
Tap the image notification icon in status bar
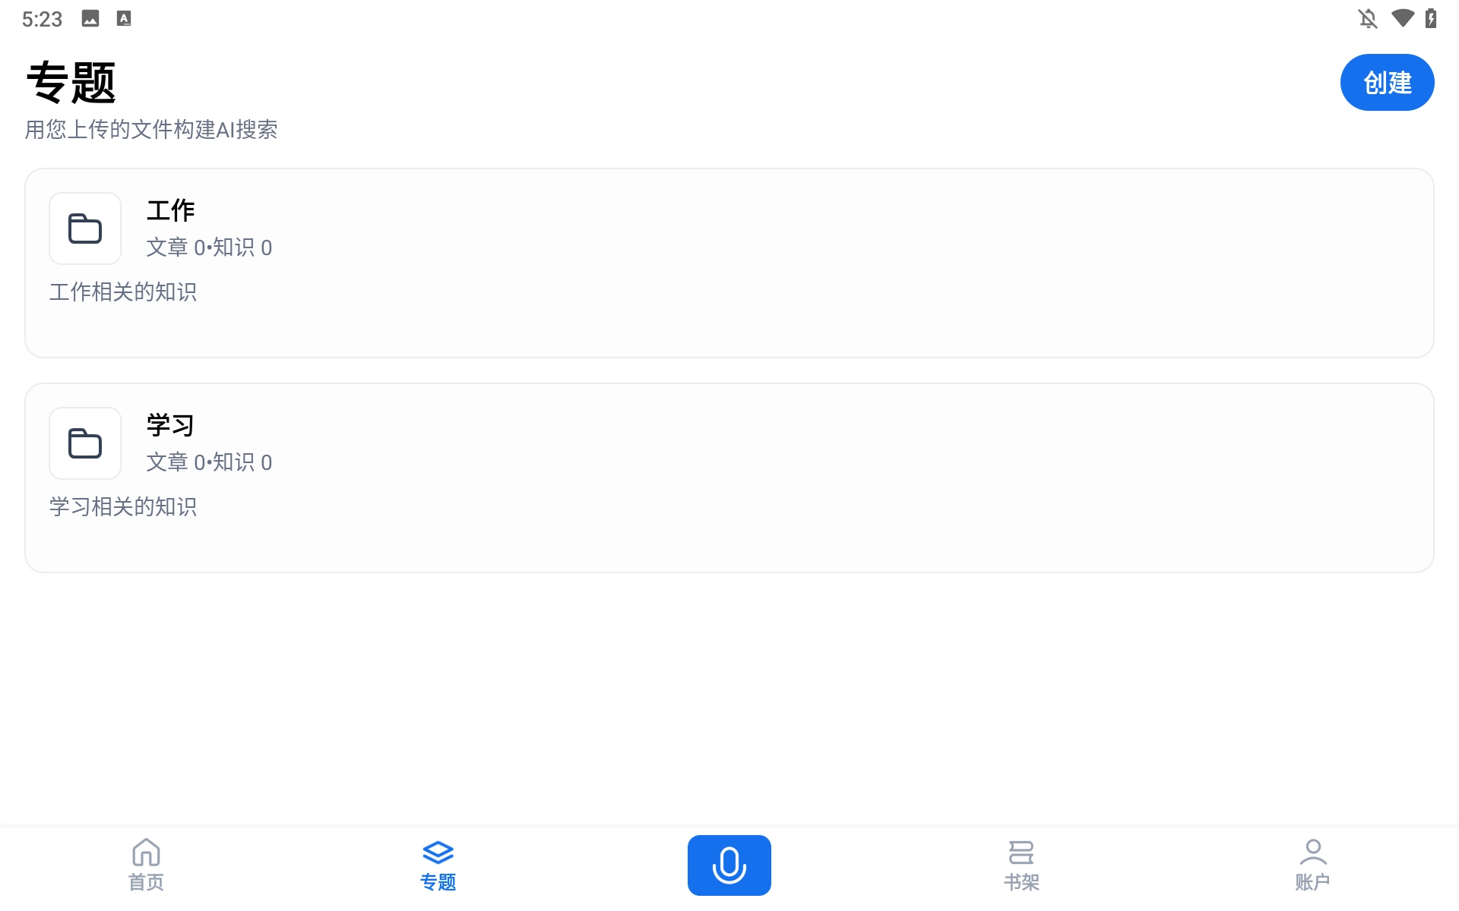point(90,19)
